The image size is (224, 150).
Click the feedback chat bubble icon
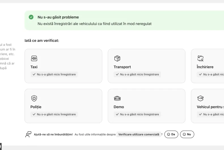tap(28, 134)
